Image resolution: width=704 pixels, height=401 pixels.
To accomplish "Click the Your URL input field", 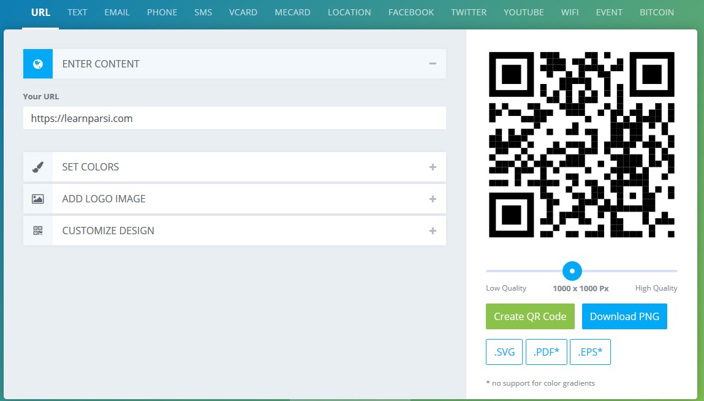I will (235, 118).
